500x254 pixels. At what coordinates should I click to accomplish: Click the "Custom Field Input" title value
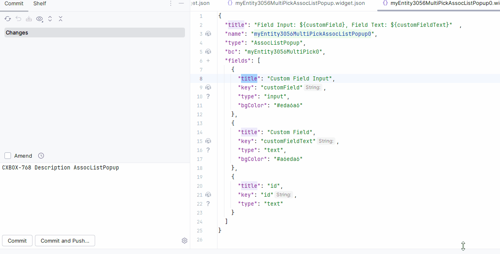coord(300,78)
